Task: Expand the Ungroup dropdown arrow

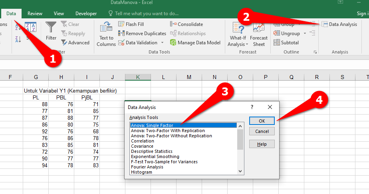Action: [x=305, y=34]
